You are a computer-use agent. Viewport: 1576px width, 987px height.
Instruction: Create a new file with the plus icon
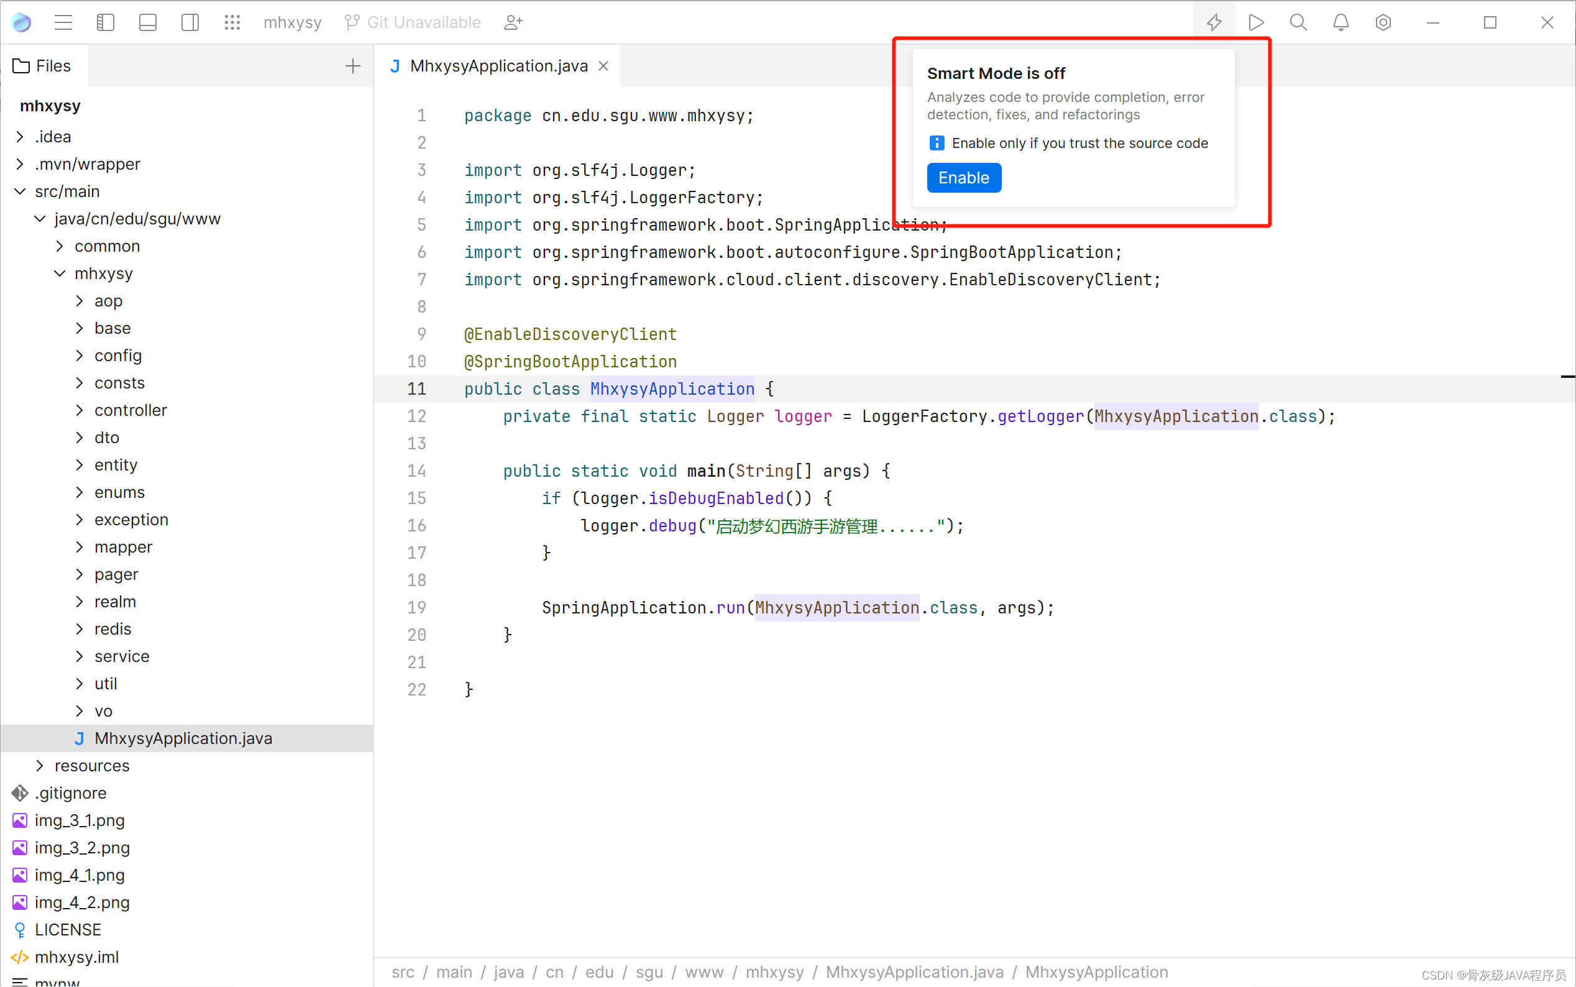[x=352, y=65]
